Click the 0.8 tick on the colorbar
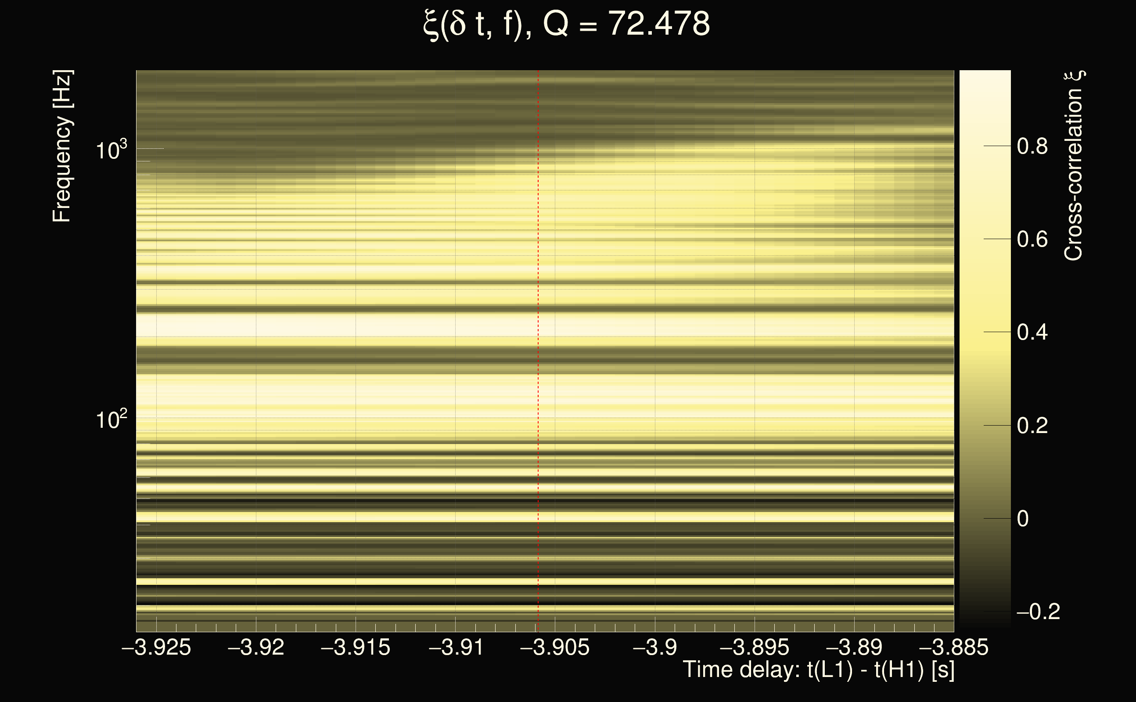 tap(1032, 146)
